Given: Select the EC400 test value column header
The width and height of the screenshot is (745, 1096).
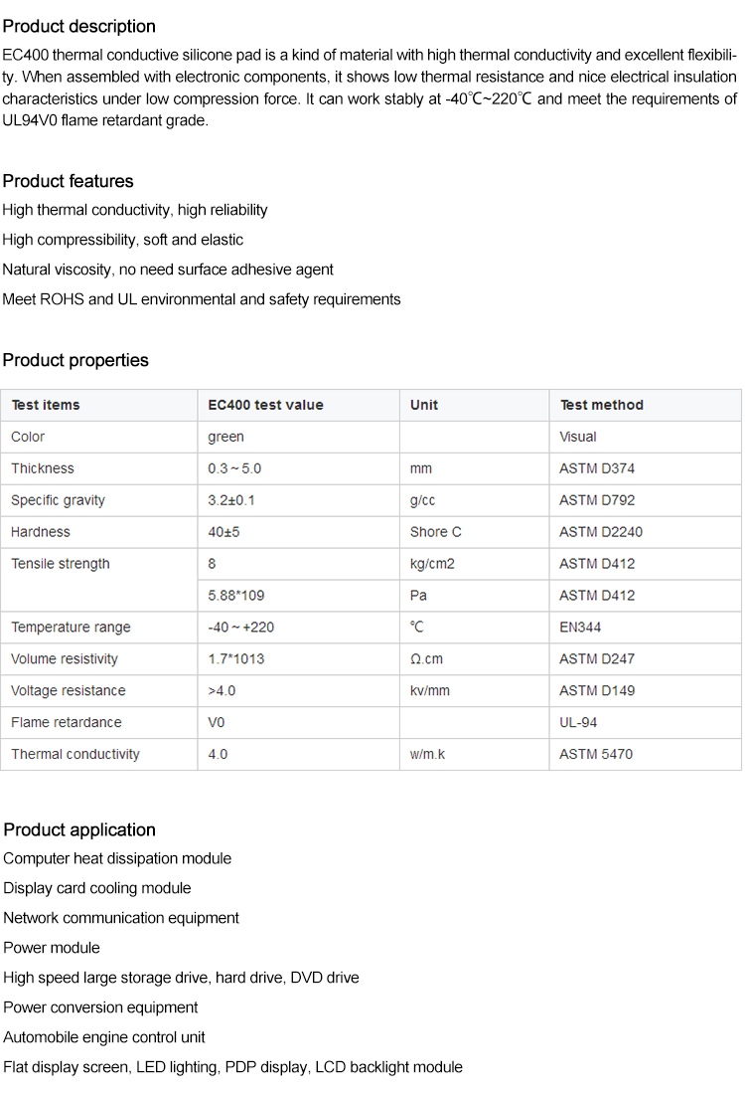Looking at the screenshot, I should tap(265, 405).
